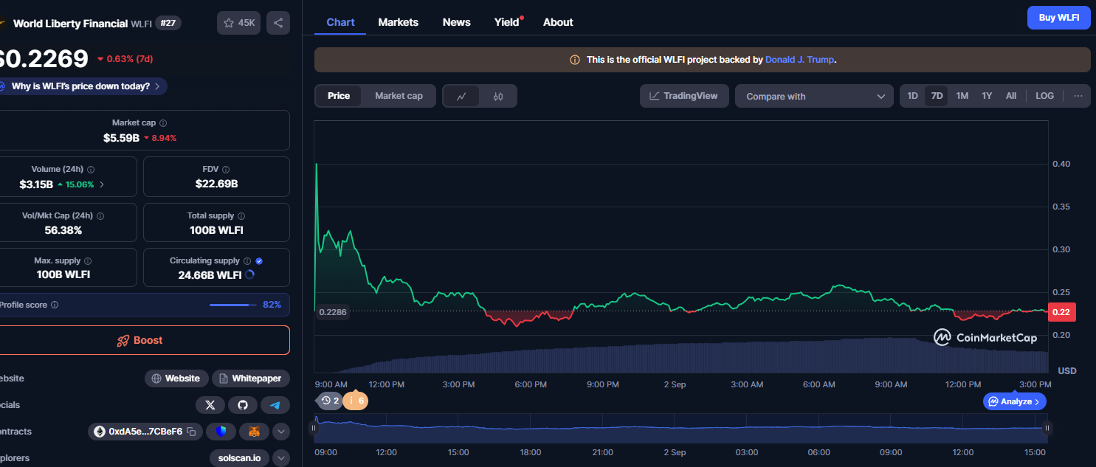This screenshot has width=1096, height=467.
Task: Click the banner info icon
Action: tap(575, 60)
